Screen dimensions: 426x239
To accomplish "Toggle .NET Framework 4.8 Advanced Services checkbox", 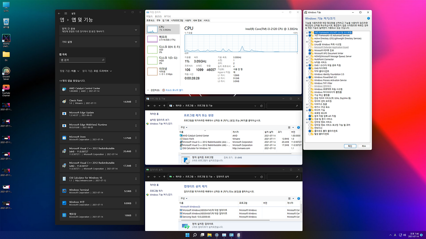I will (x=310, y=36).
